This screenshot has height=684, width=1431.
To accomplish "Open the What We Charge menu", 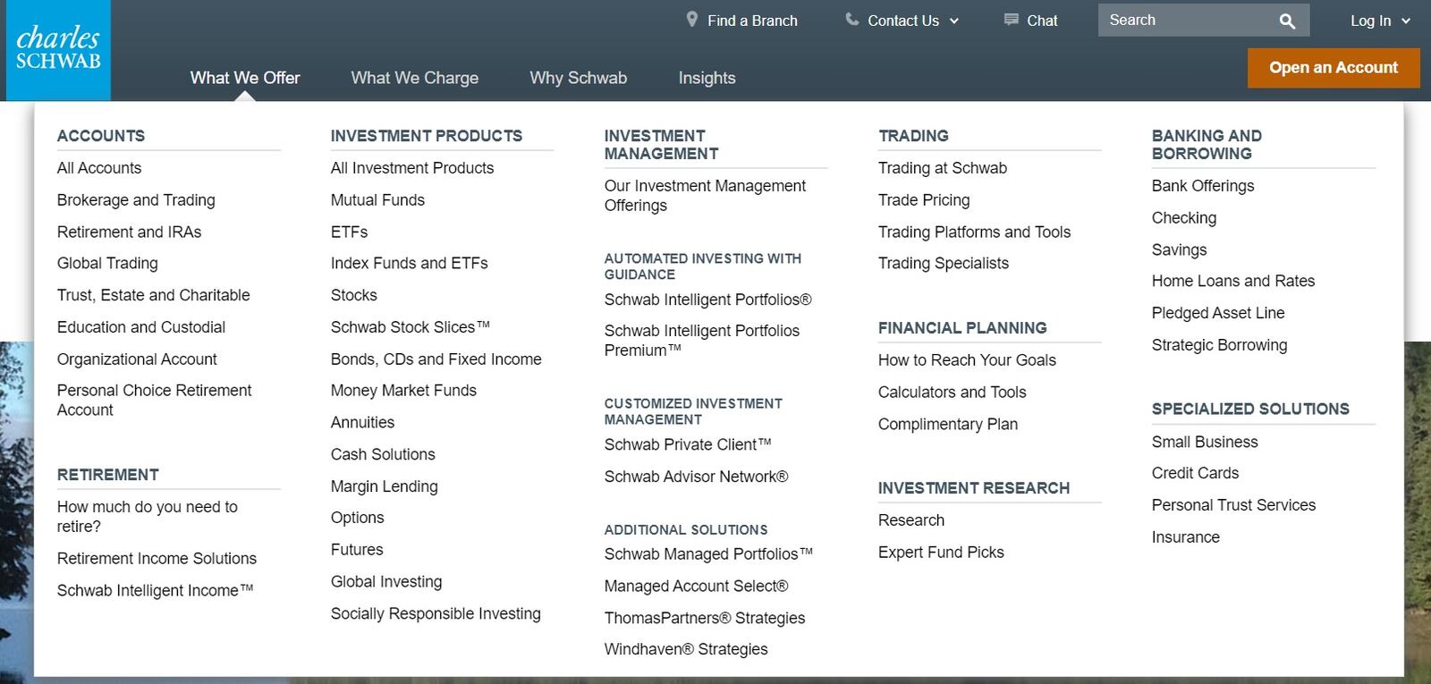I will (415, 78).
